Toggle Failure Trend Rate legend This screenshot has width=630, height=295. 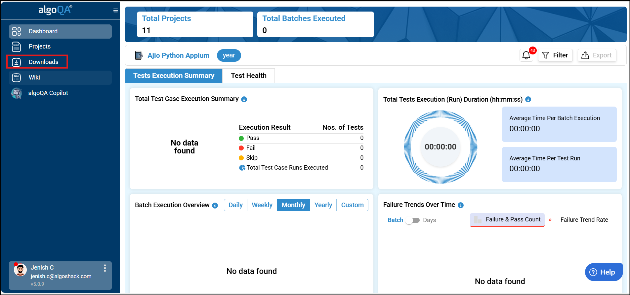(x=579, y=220)
